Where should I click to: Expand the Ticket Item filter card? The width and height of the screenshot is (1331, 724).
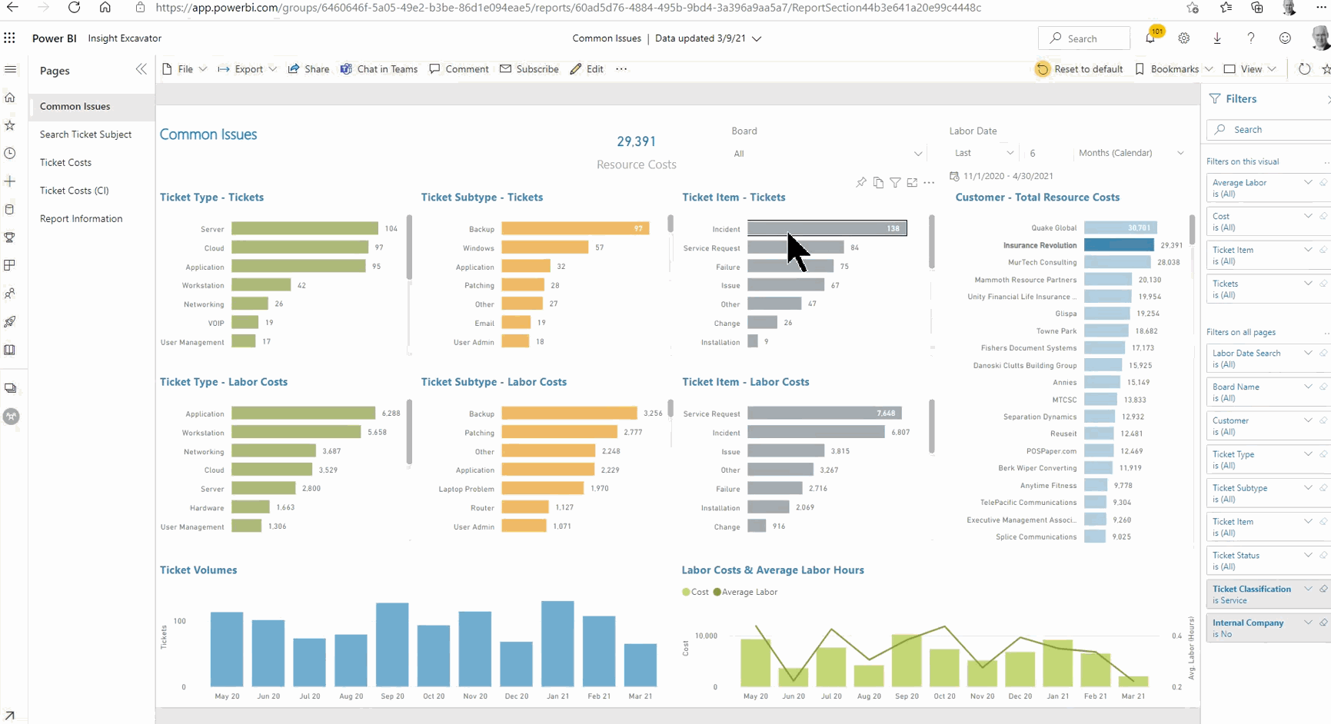point(1308,250)
